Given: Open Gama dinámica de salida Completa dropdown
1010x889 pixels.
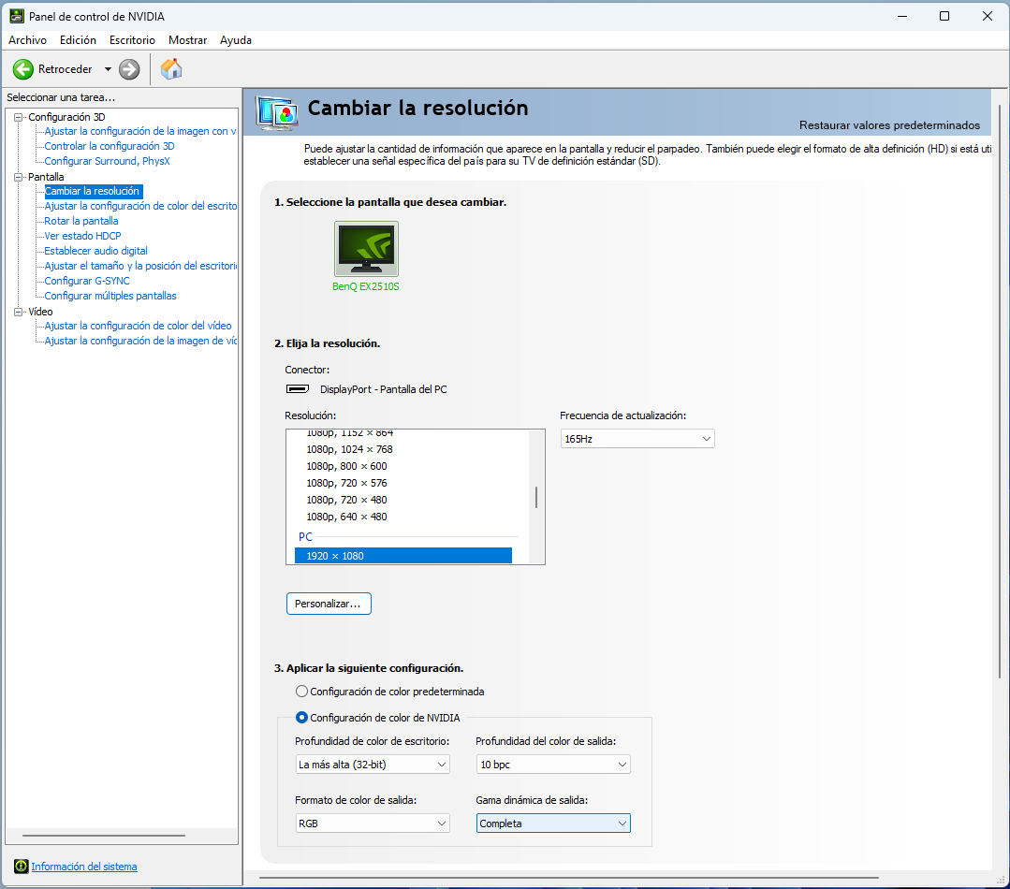Looking at the screenshot, I should [553, 823].
